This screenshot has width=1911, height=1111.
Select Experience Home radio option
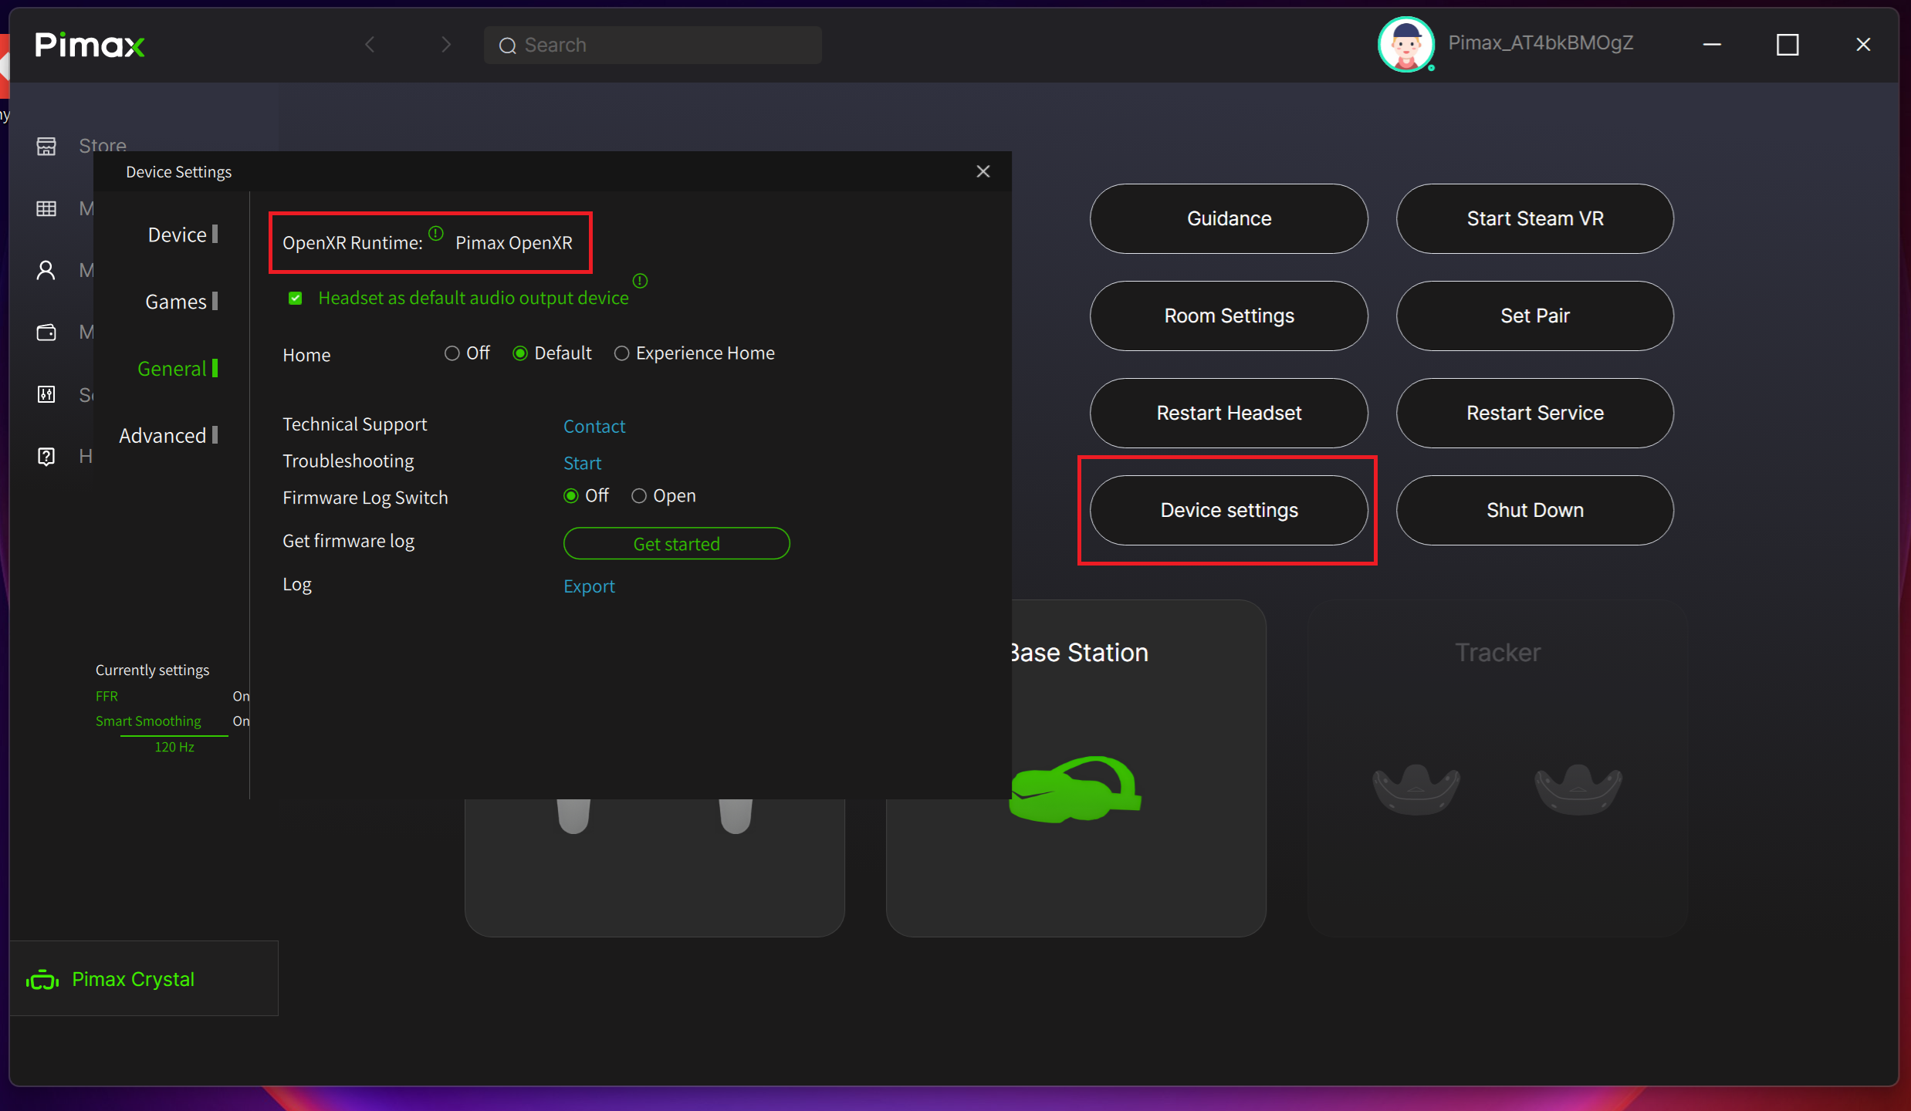[x=621, y=353]
